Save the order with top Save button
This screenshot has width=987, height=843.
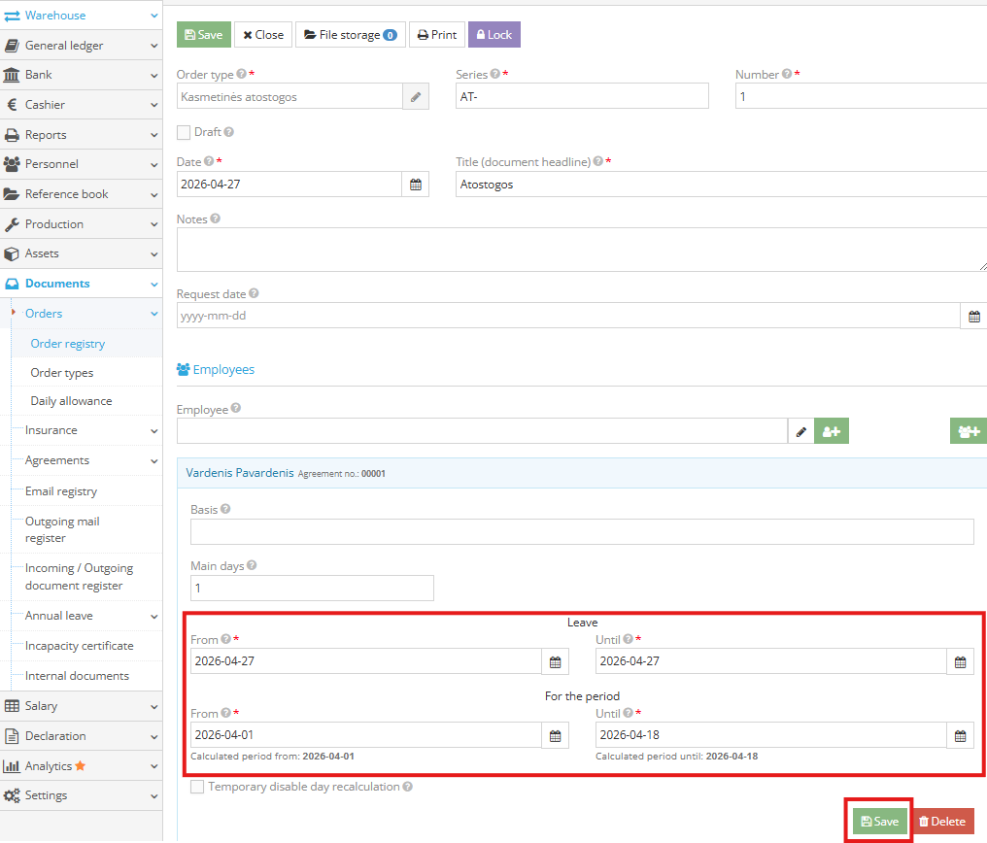(203, 35)
